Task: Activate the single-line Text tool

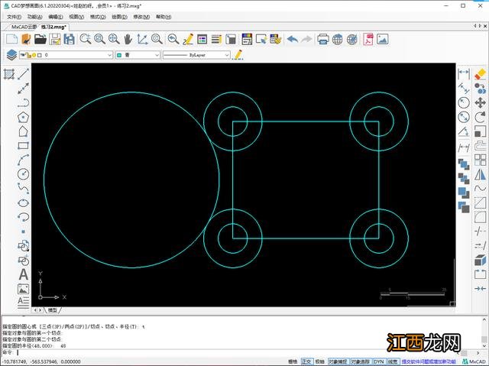Action: [x=23, y=274]
